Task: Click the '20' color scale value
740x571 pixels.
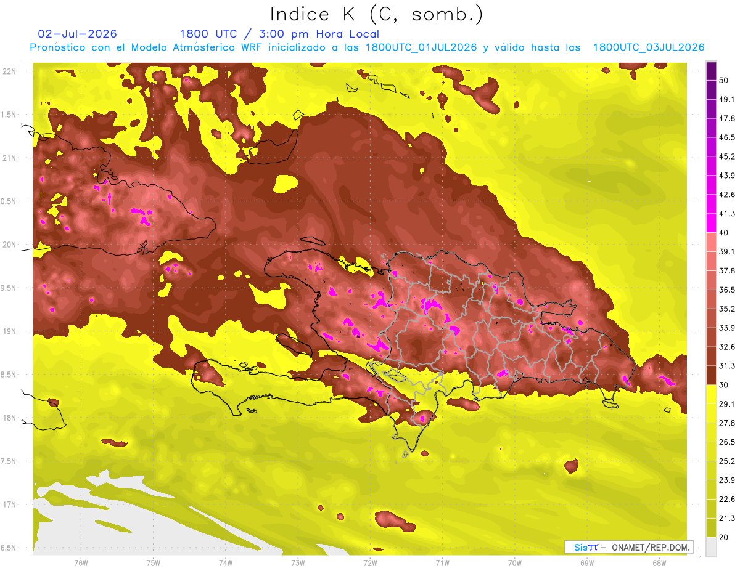Action: coord(725,537)
